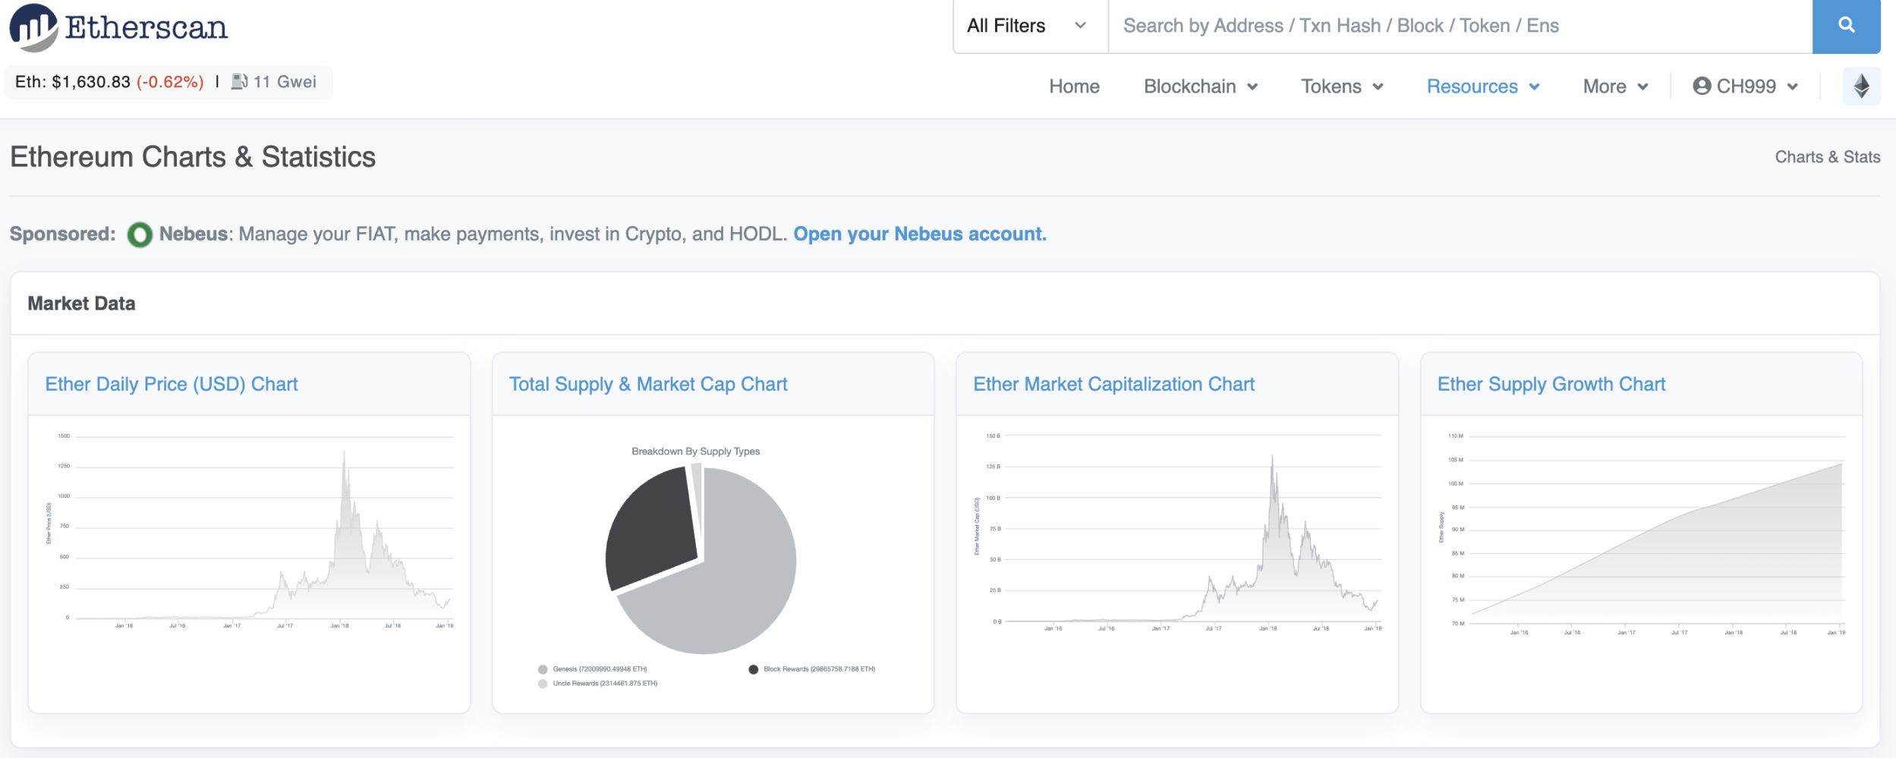This screenshot has width=1896, height=758.
Task: Click the Charts & Stats breadcrumb text
Action: coord(1827,157)
